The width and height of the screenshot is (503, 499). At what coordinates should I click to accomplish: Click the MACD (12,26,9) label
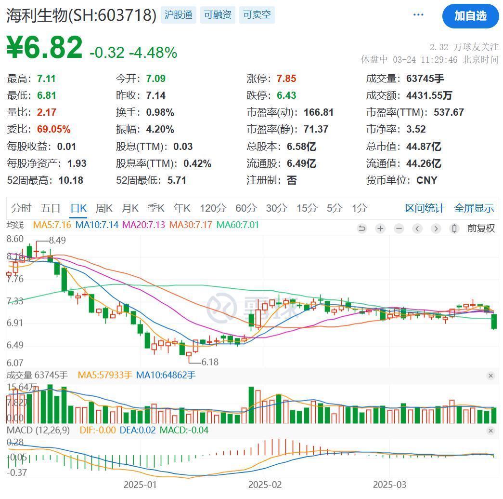(x=38, y=430)
